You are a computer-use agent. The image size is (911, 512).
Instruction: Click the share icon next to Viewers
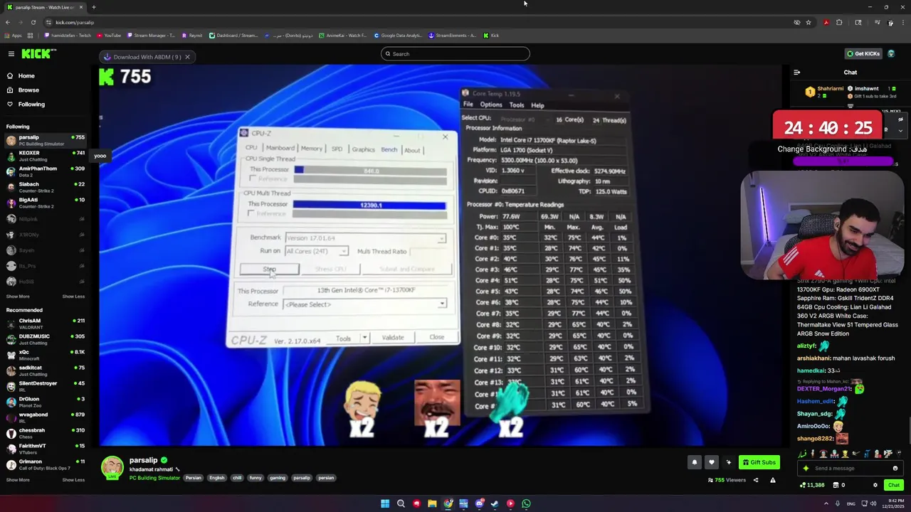point(756,480)
